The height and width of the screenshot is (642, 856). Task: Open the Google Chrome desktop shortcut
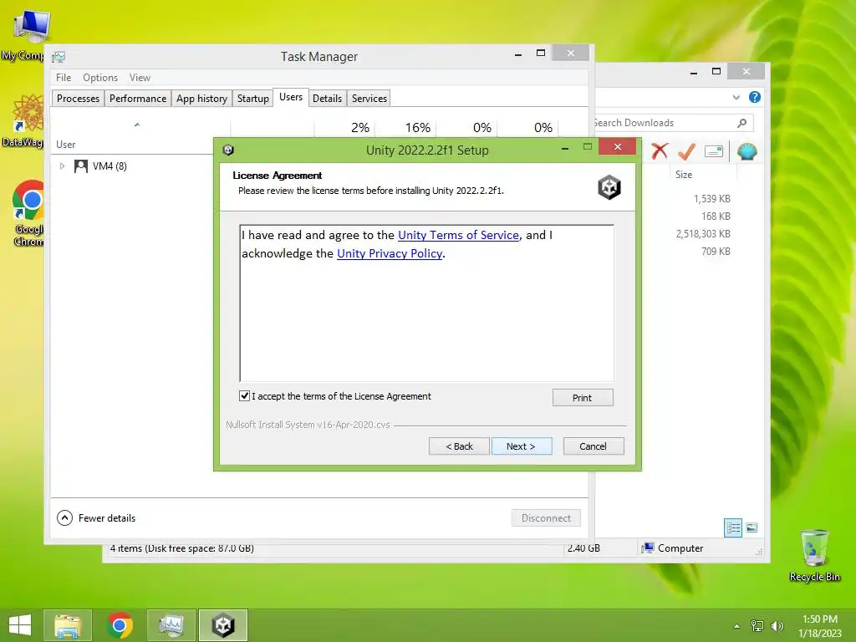coord(28,214)
